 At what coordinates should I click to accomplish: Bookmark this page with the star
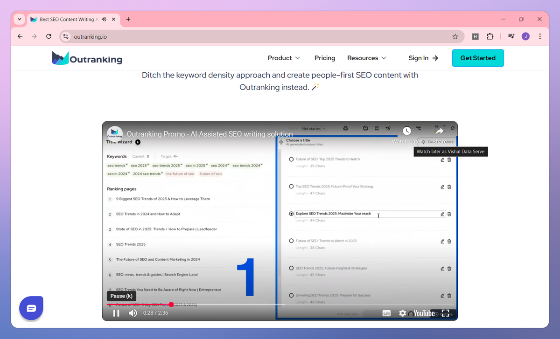(455, 36)
